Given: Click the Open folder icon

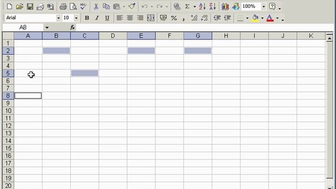Looking at the screenshot, I should tap(19, 6).
